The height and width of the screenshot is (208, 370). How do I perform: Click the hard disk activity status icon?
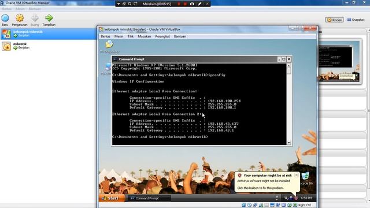(243, 205)
